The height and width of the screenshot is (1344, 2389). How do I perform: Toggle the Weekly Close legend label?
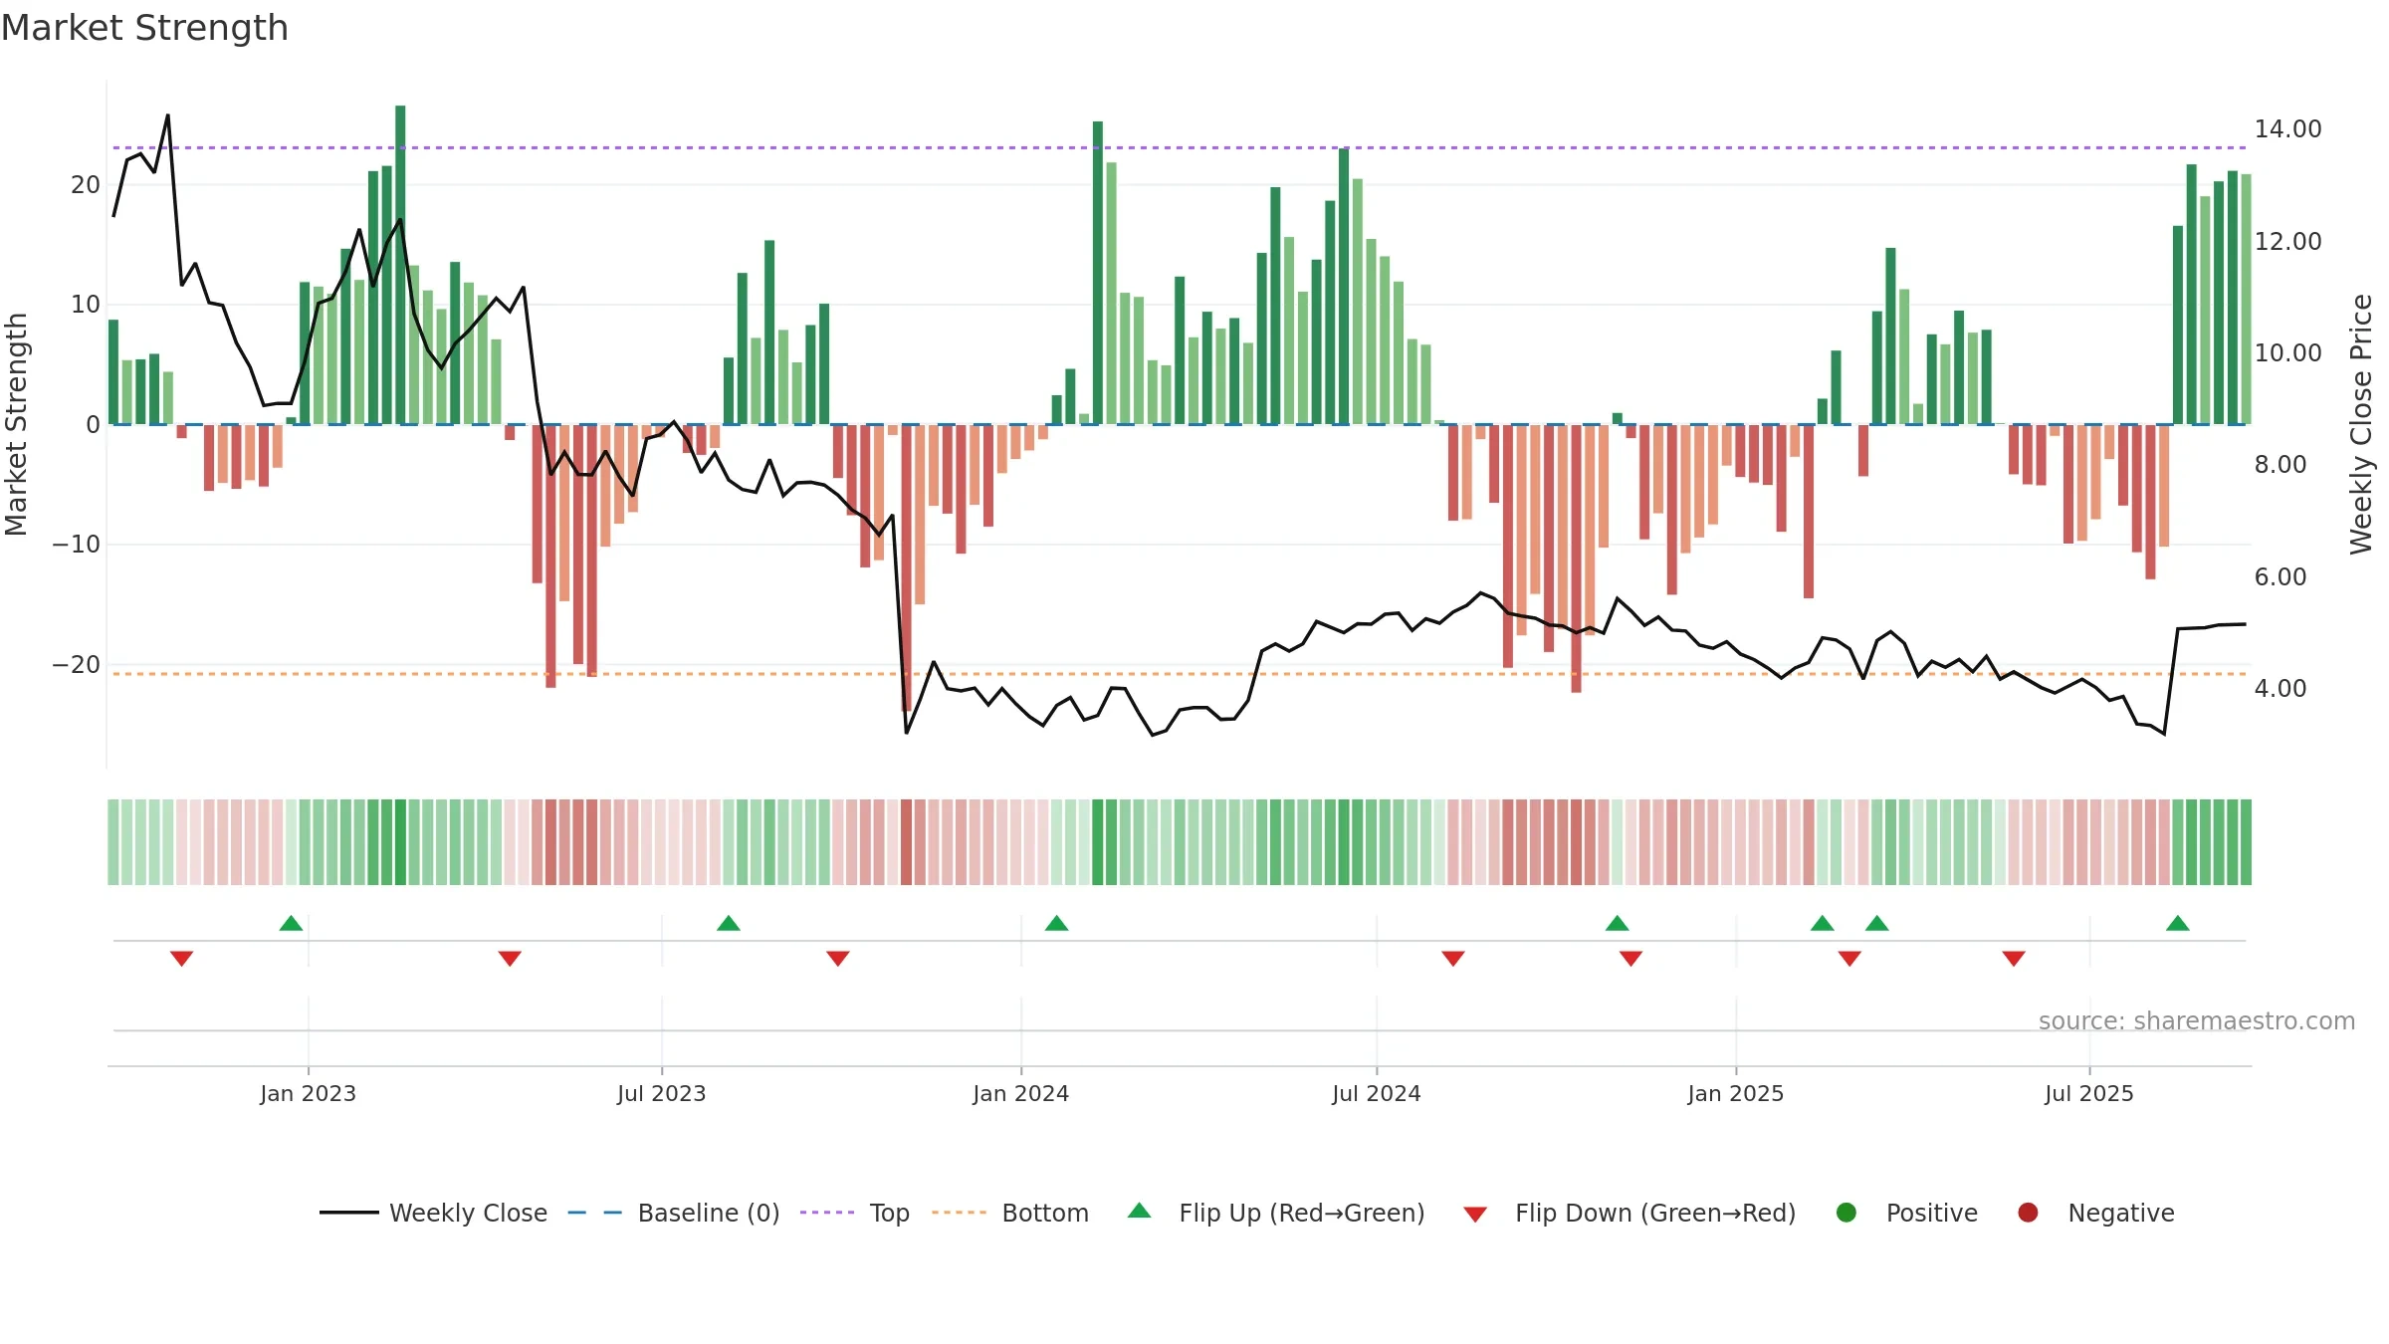[468, 1214]
